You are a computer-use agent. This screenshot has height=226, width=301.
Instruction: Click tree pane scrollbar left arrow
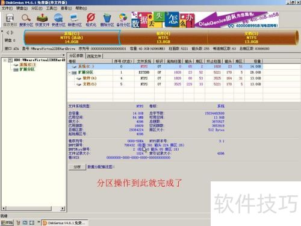[4, 209]
